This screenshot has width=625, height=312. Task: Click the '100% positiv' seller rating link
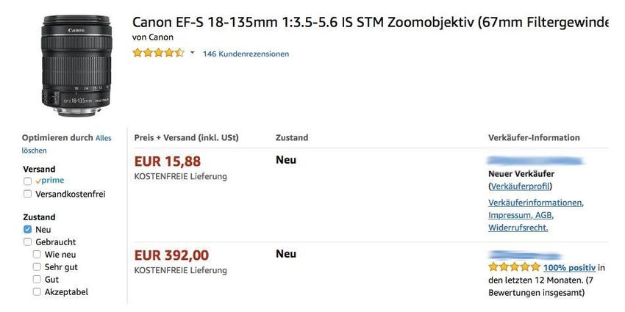[x=569, y=268]
